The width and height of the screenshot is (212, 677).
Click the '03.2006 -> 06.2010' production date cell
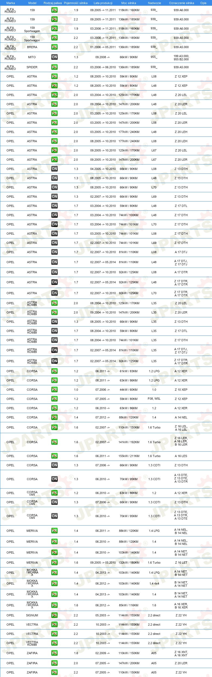pos(103,67)
